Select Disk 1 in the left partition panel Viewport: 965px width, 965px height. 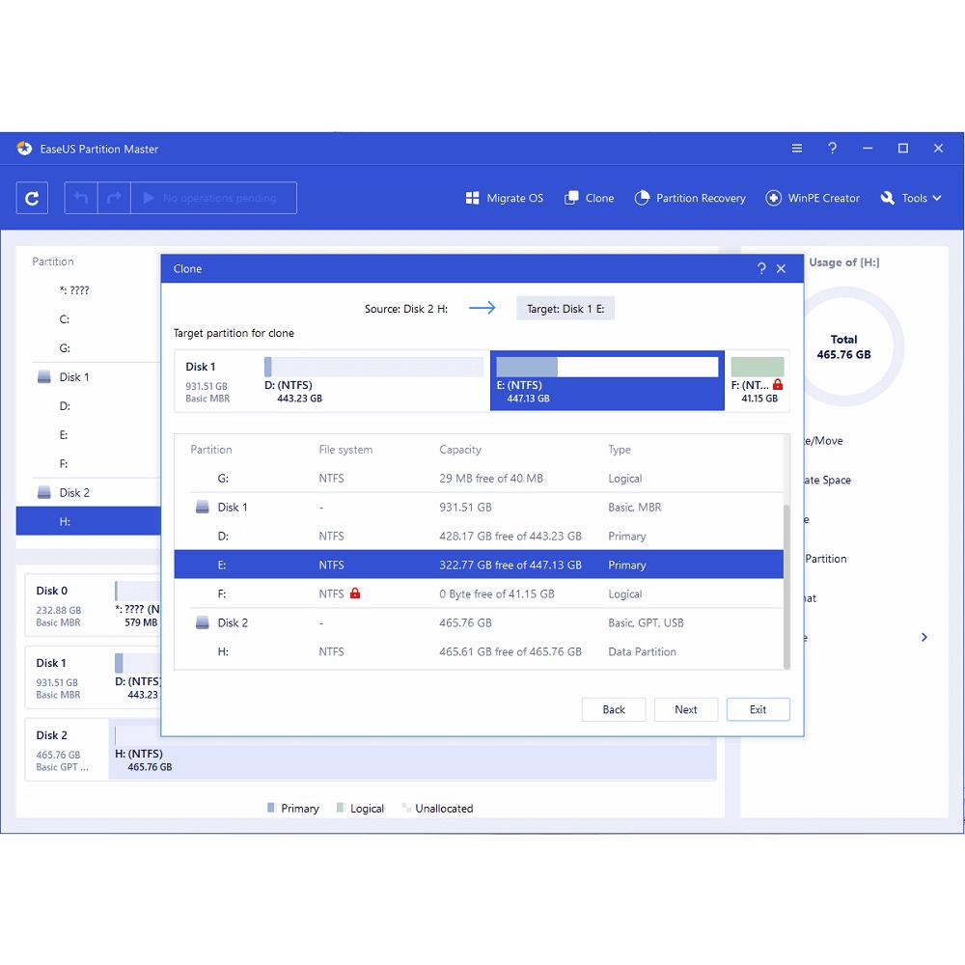coord(74,377)
